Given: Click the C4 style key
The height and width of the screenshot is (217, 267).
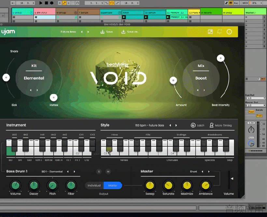Looking at the screenshot, I should 172,152.
